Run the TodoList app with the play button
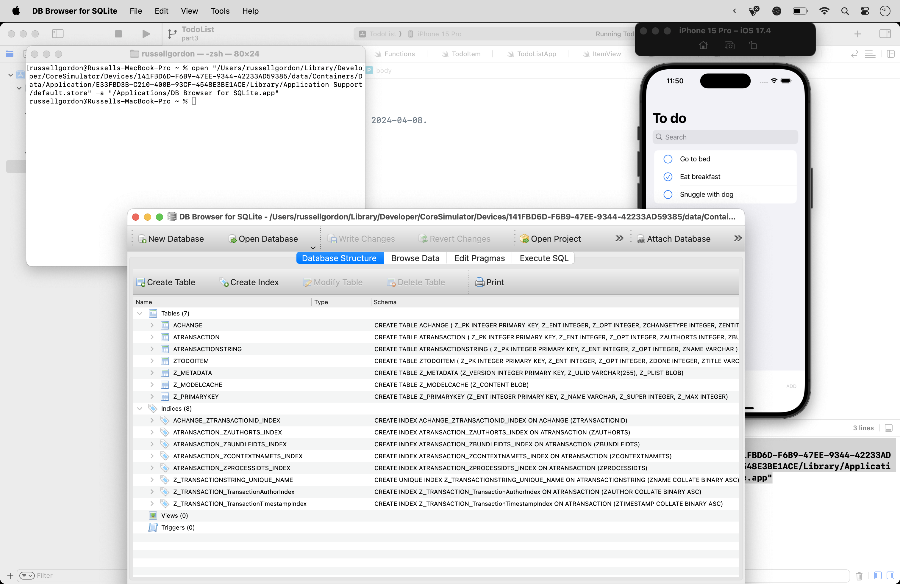The image size is (900, 584). pyautogui.click(x=146, y=34)
